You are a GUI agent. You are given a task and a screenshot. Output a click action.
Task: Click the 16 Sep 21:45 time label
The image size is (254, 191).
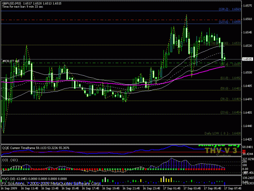[131, 189]
